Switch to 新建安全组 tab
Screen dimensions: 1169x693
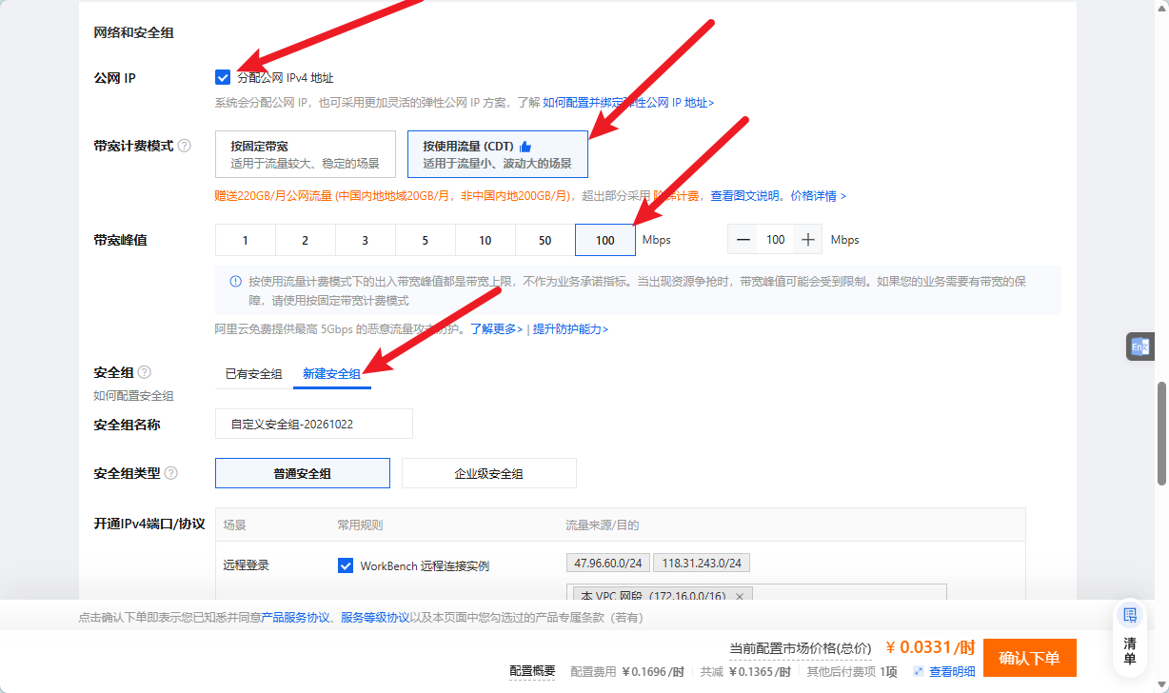[x=331, y=374]
